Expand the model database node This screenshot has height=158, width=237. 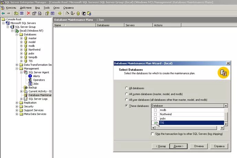coord(21,42)
